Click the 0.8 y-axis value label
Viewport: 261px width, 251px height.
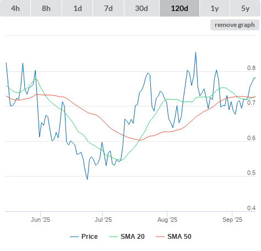pyautogui.click(x=251, y=68)
